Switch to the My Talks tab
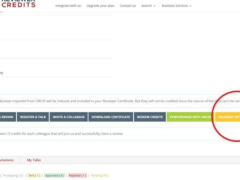 click(x=34, y=160)
